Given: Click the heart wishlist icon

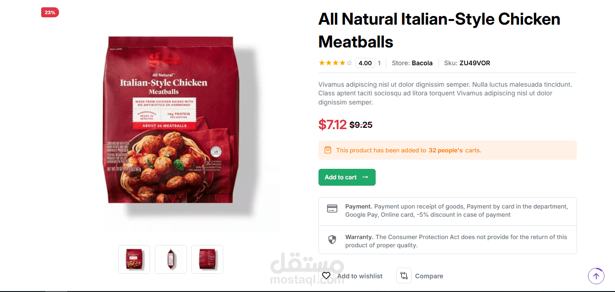Looking at the screenshot, I should (326, 276).
